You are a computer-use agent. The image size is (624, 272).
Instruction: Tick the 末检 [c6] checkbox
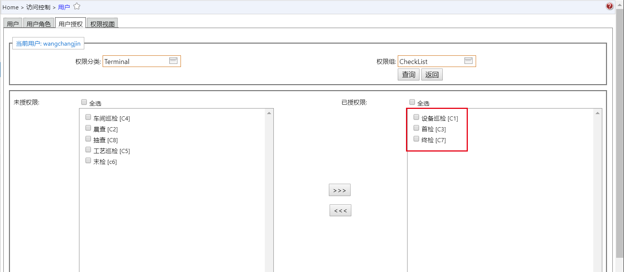[x=88, y=161]
